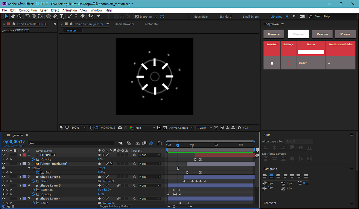Switch to the Media Browser tab

[x=124, y=24]
